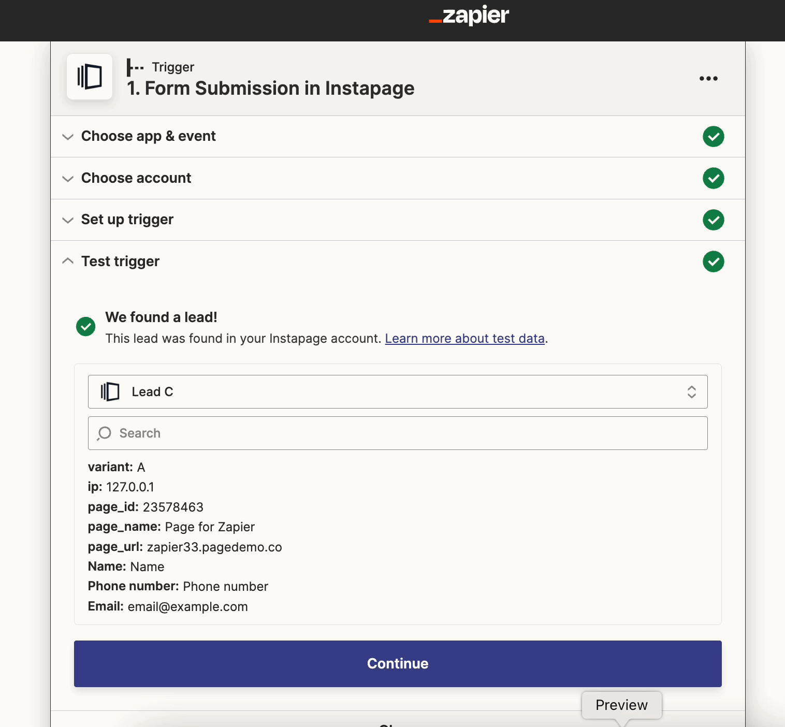Open the three-dot trigger options menu

coord(708,78)
